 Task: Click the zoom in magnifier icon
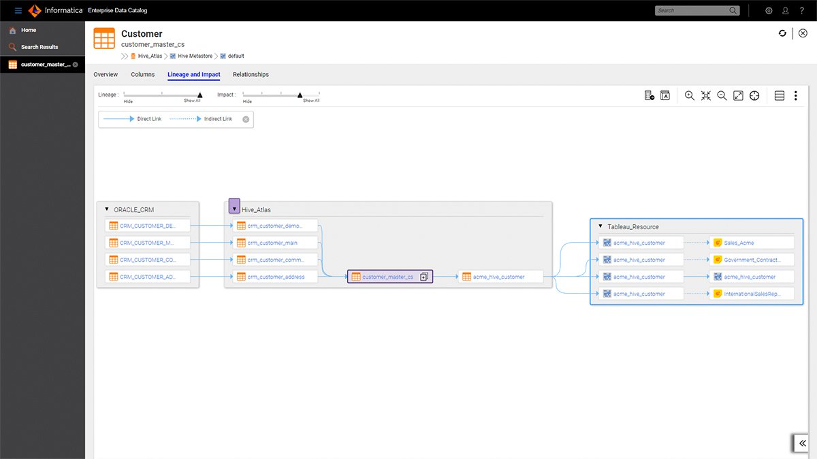tap(689, 96)
